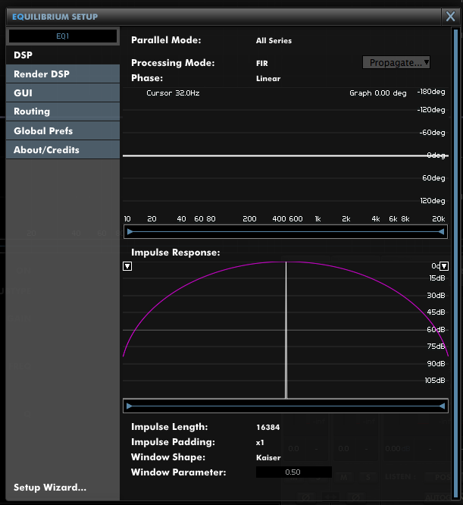
Task: Click the 105dB impulse axis label
Action: pos(435,381)
